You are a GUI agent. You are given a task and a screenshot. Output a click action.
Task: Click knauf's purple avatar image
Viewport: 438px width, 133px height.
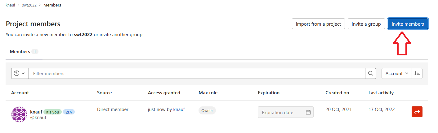tap(19, 114)
